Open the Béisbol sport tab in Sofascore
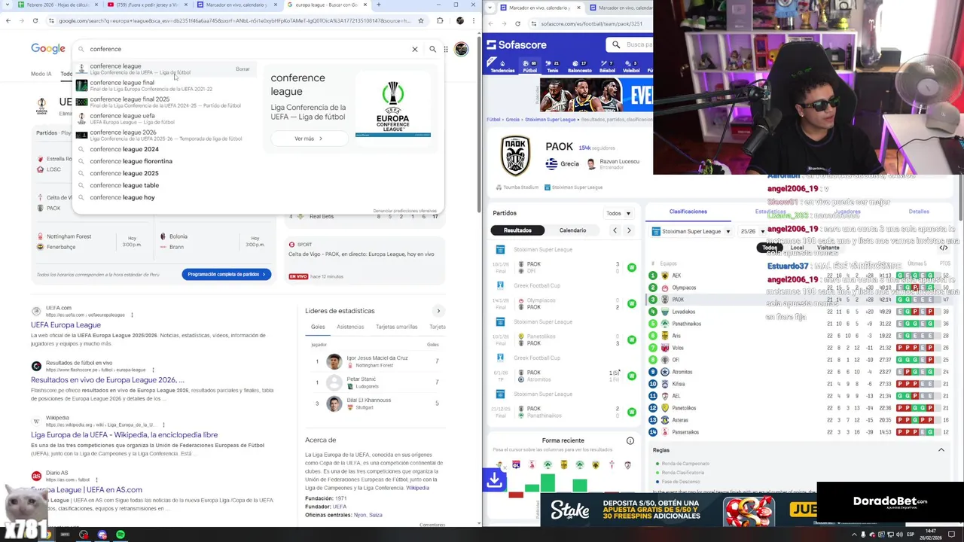The height and width of the screenshot is (542, 964). pos(609,66)
